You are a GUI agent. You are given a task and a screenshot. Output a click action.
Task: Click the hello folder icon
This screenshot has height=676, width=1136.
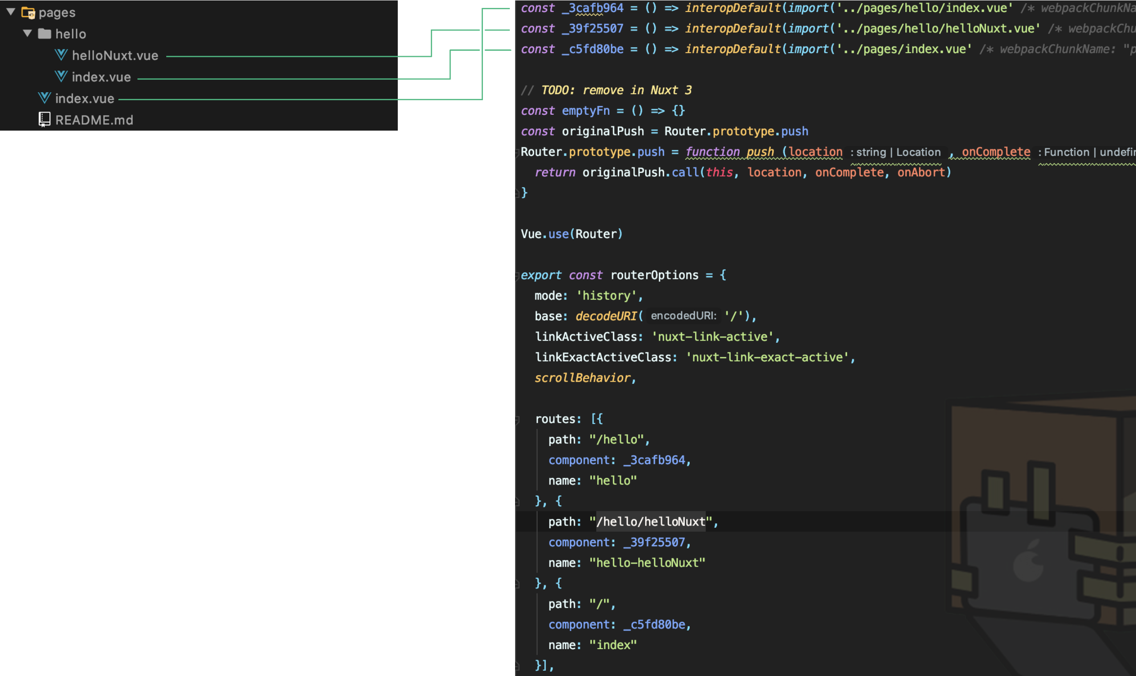point(44,33)
